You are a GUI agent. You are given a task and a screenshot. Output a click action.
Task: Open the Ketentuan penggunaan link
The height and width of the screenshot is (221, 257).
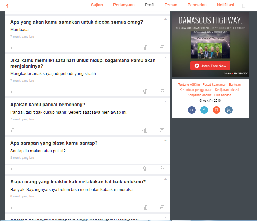pos(196,90)
